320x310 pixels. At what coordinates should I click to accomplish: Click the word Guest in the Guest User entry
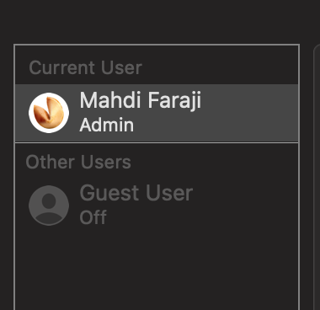[x=109, y=193]
